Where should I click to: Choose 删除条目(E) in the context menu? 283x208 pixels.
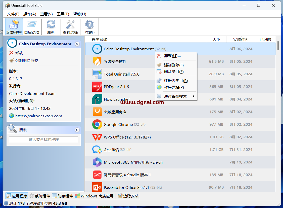[x=176, y=72]
